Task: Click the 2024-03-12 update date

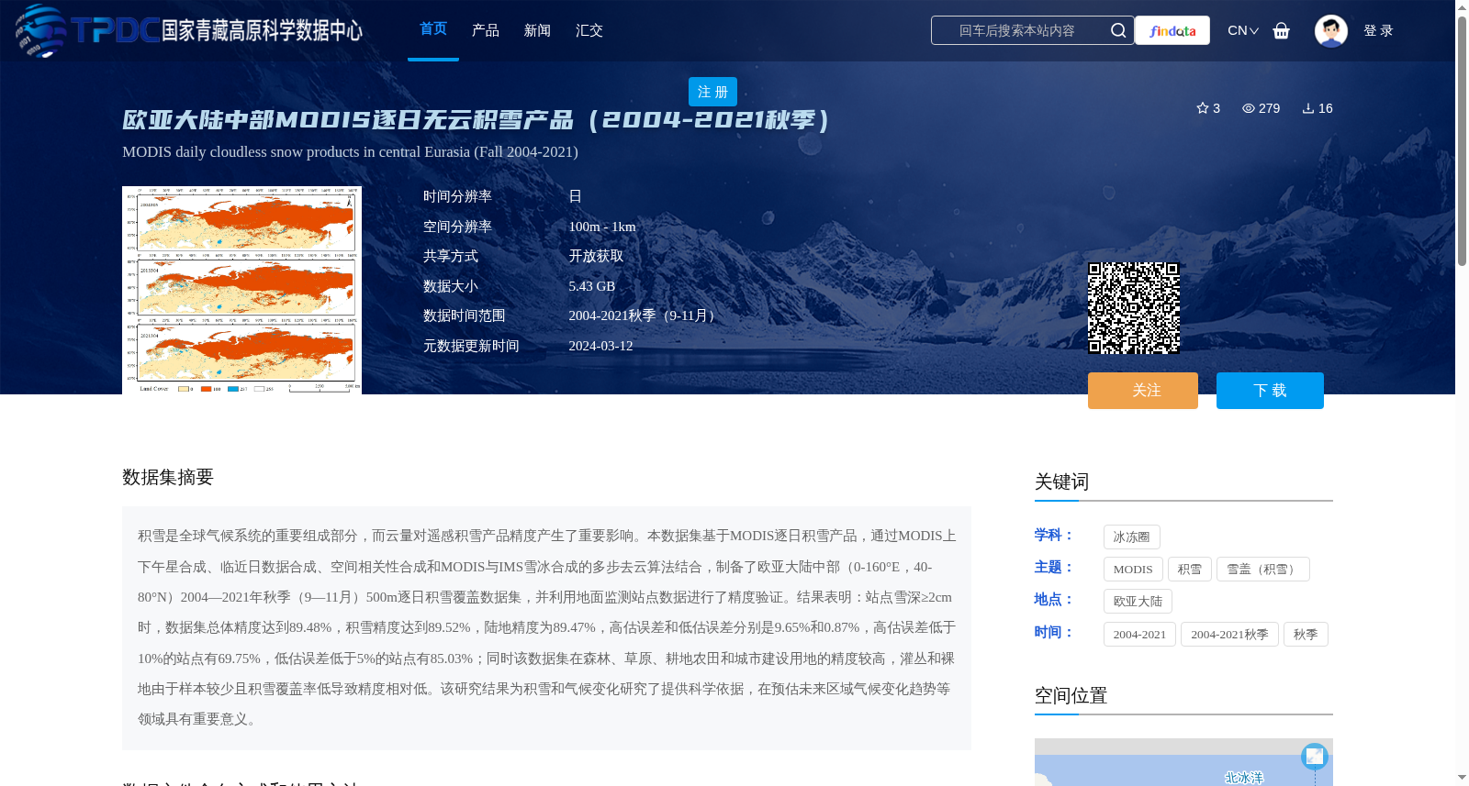Action: click(600, 346)
